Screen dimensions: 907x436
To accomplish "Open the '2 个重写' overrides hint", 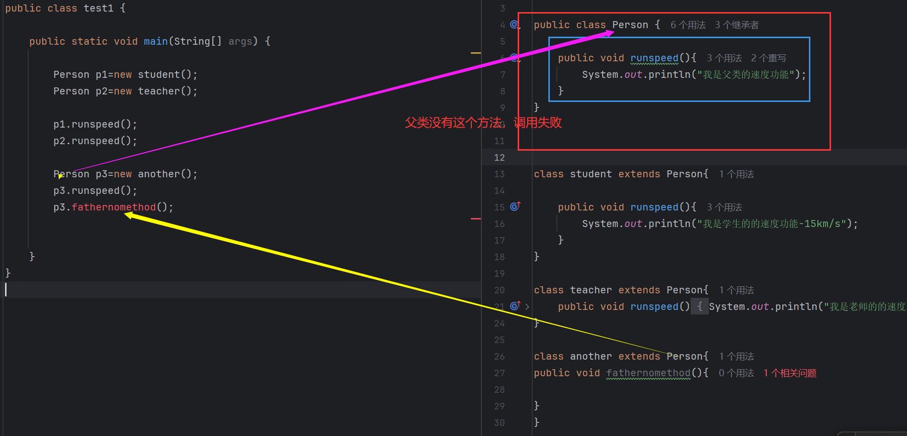I will (768, 58).
